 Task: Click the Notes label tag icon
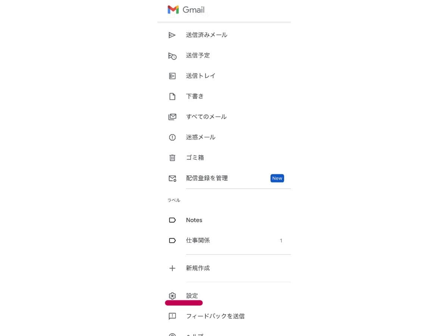[172, 220]
